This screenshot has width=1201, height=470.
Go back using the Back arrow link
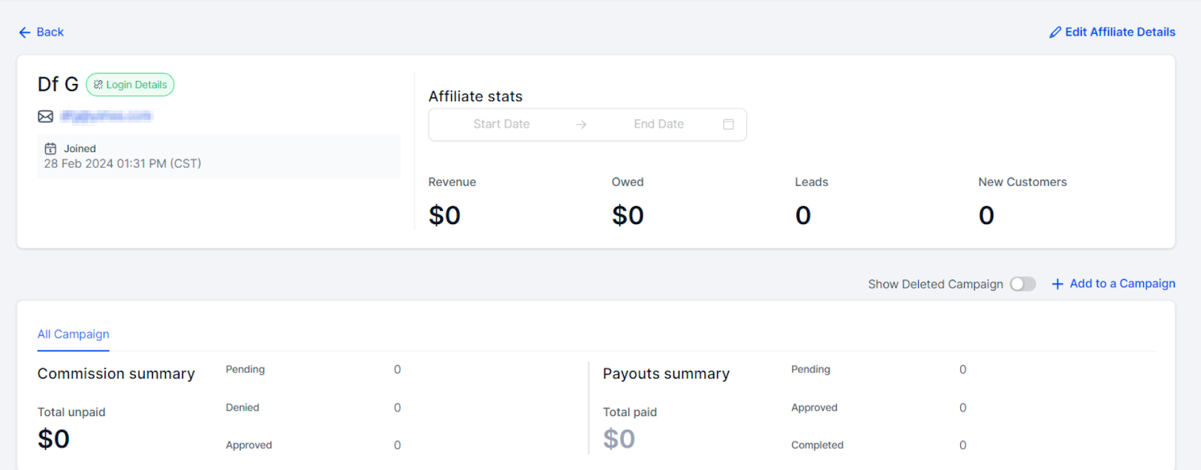tap(41, 32)
